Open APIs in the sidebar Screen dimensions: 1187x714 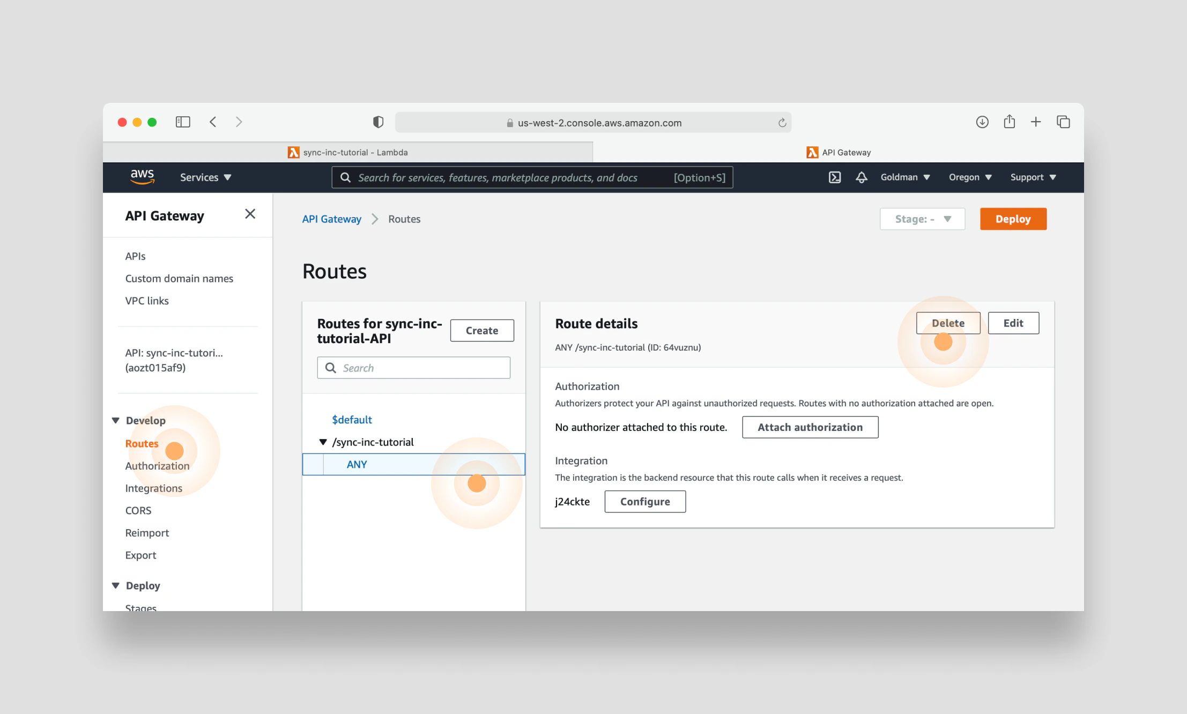135,256
